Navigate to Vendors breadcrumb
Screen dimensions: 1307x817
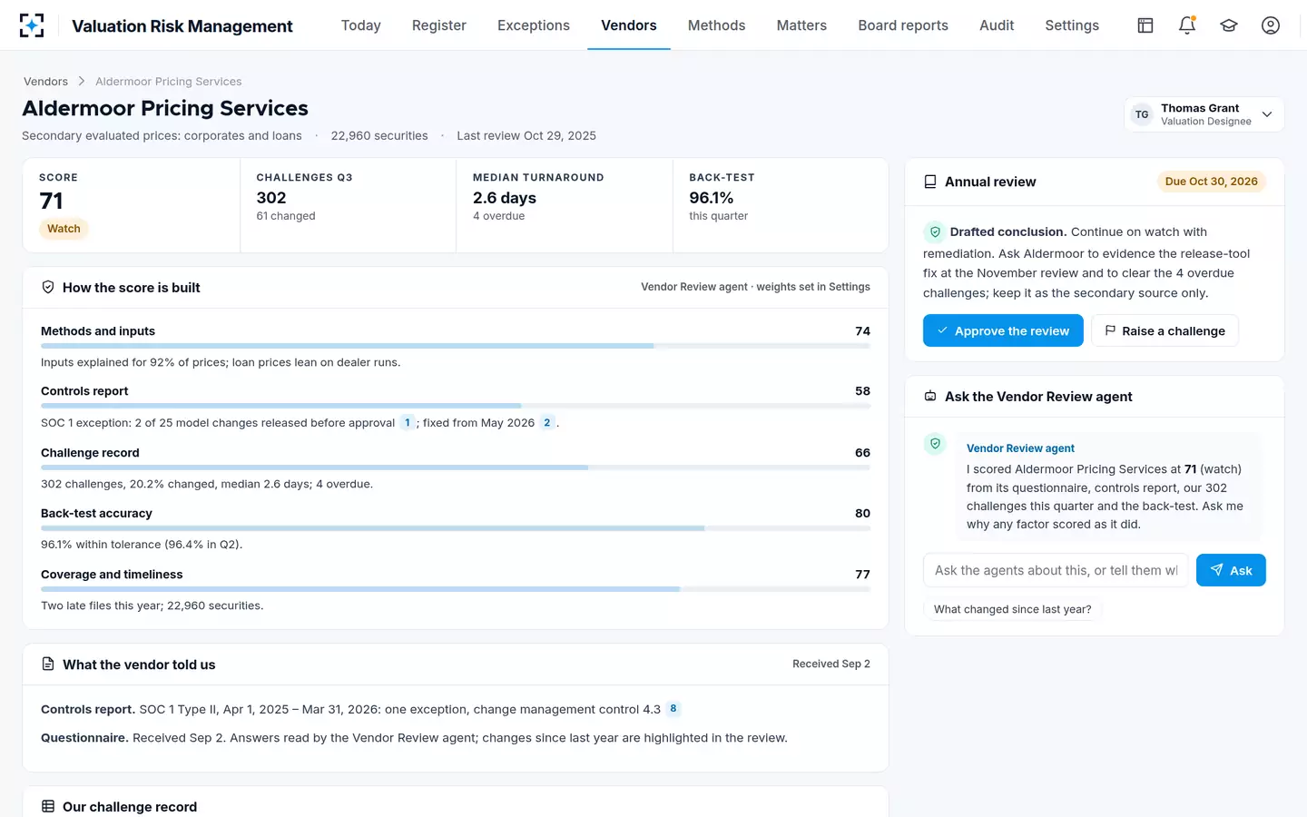(x=45, y=82)
